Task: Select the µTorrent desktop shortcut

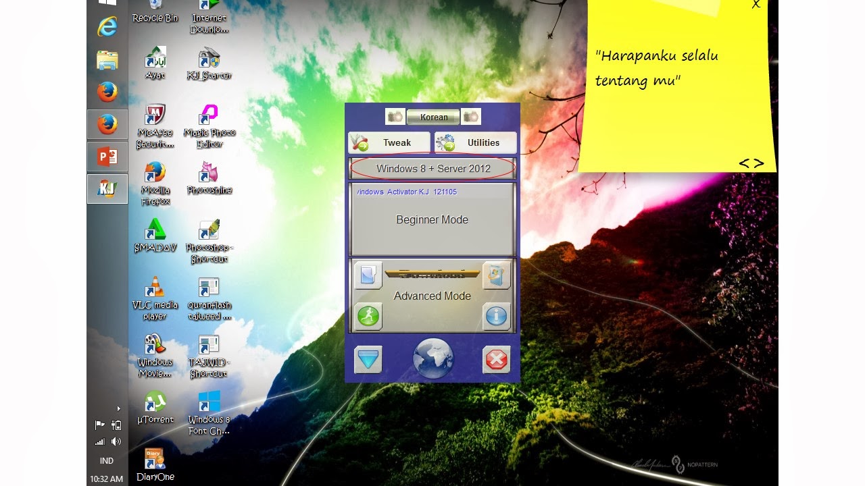Action: coord(155,408)
